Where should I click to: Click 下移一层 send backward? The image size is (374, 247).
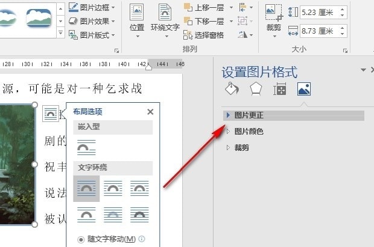click(204, 22)
